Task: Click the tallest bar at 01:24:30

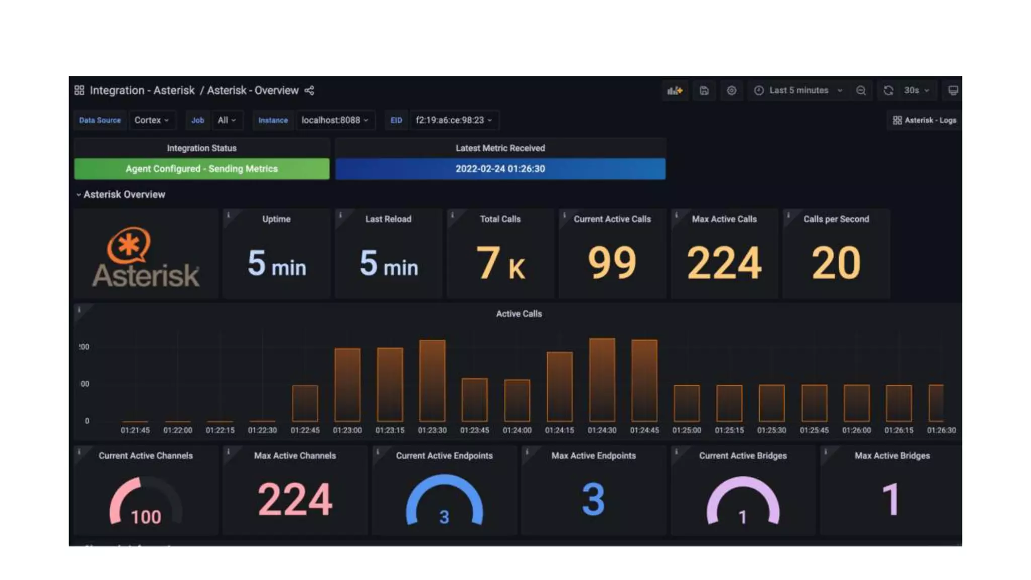Action: [x=602, y=379]
